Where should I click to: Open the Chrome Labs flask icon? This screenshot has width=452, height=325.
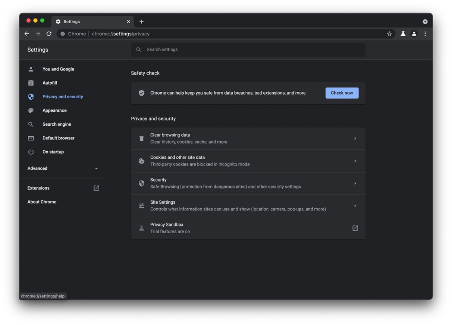pyautogui.click(x=403, y=34)
